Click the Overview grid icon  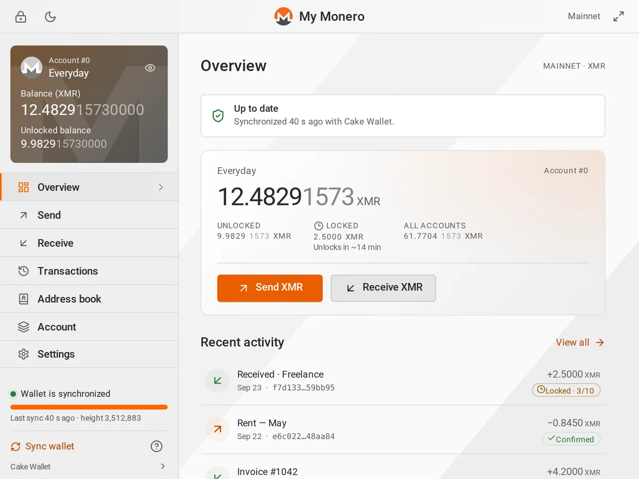[x=23, y=187]
